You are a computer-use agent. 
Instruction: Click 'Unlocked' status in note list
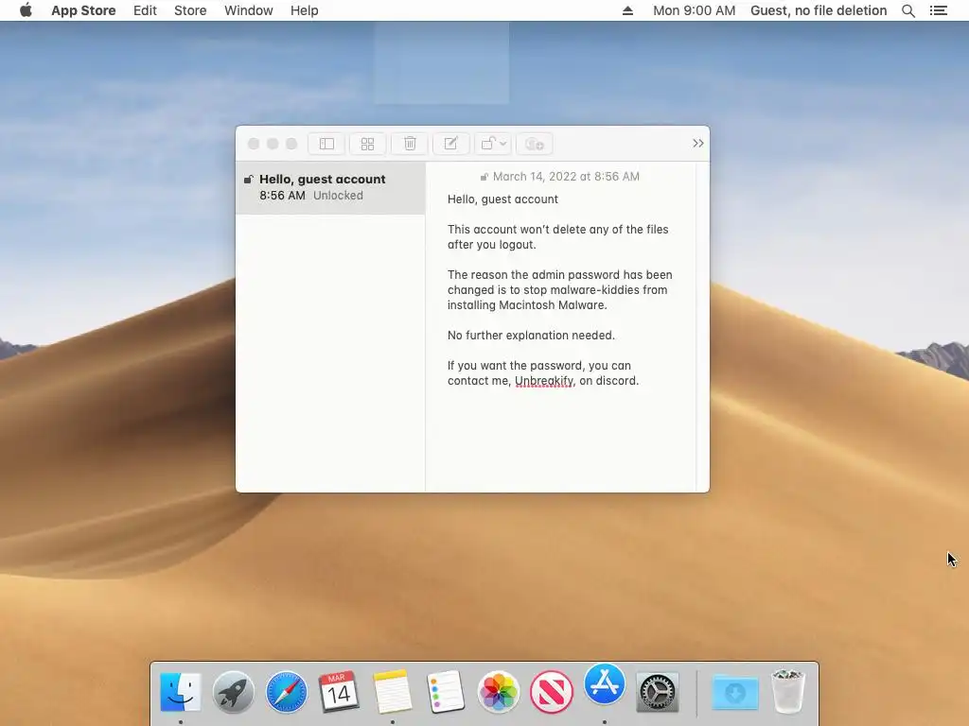tap(338, 196)
